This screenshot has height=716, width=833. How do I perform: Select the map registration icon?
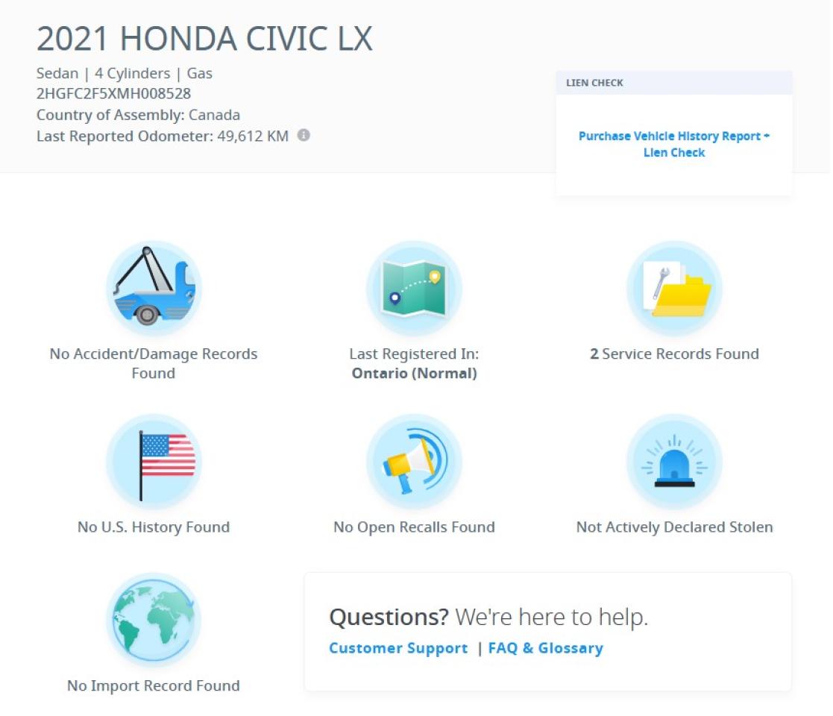pyautogui.click(x=414, y=289)
